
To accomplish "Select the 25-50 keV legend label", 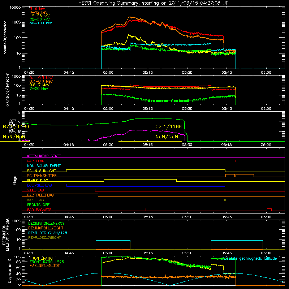I will coord(40,20).
